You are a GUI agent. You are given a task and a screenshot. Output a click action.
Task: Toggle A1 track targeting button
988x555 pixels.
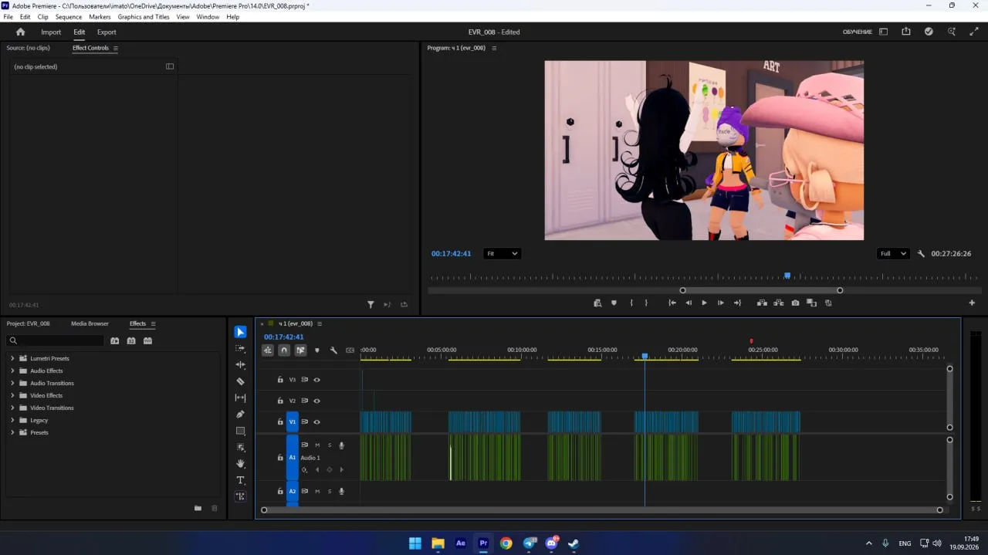293,457
